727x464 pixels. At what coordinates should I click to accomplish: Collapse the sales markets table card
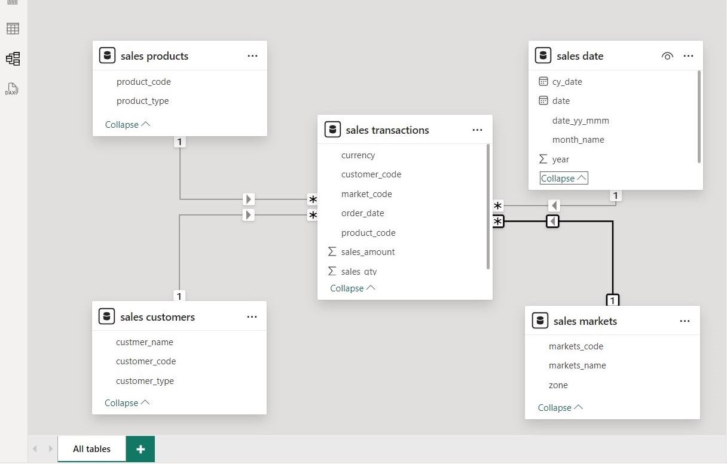click(560, 408)
